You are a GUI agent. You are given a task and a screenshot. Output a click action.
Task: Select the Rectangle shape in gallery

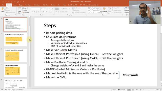point(95,8)
